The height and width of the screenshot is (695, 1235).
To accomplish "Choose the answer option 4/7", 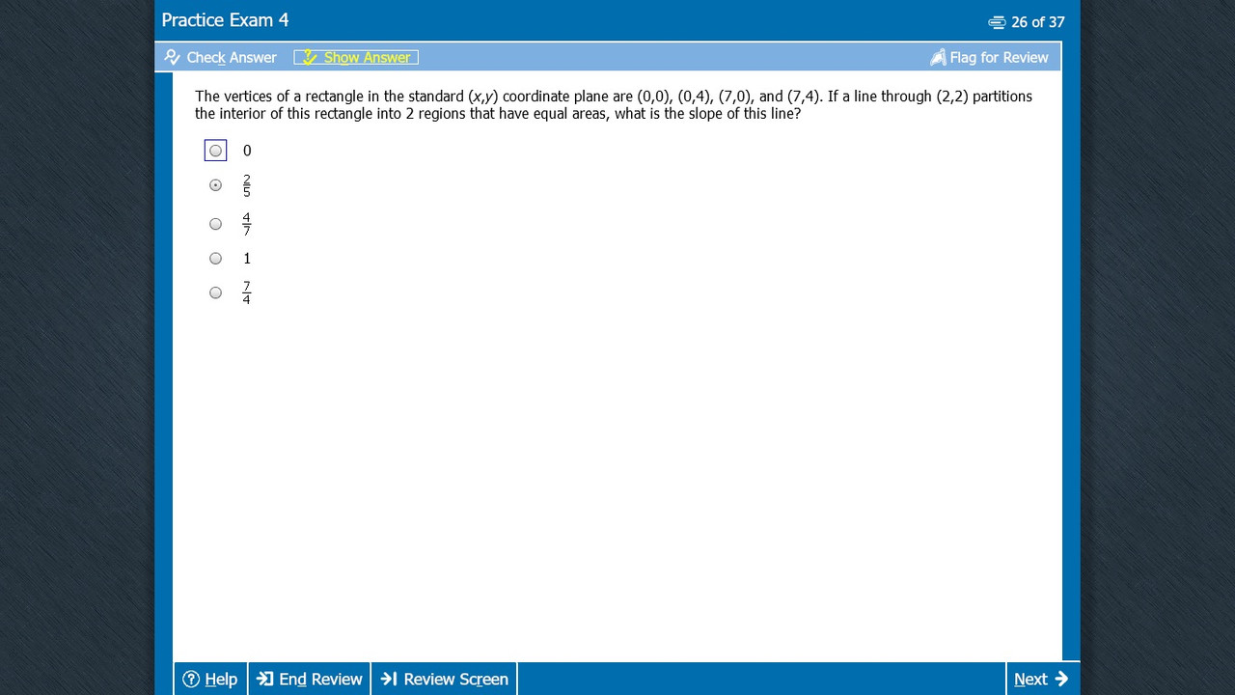I will tap(215, 224).
